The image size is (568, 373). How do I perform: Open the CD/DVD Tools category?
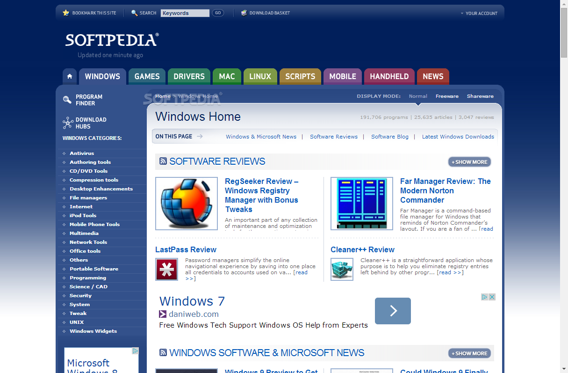pos(88,171)
